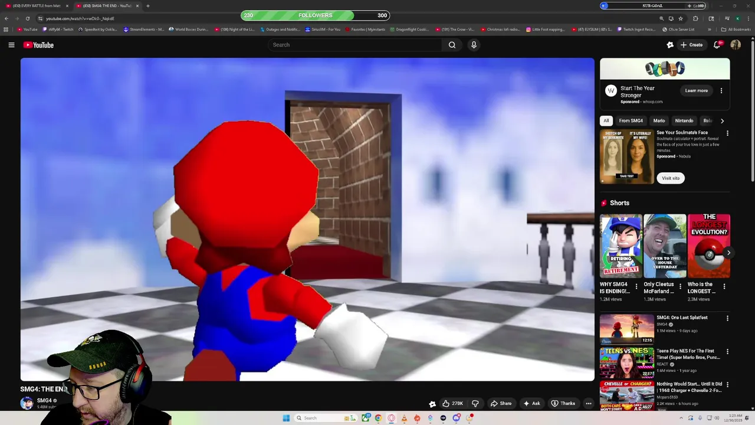Show hidden system tray icons
This screenshot has height=425, width=755.
point(681,418)
